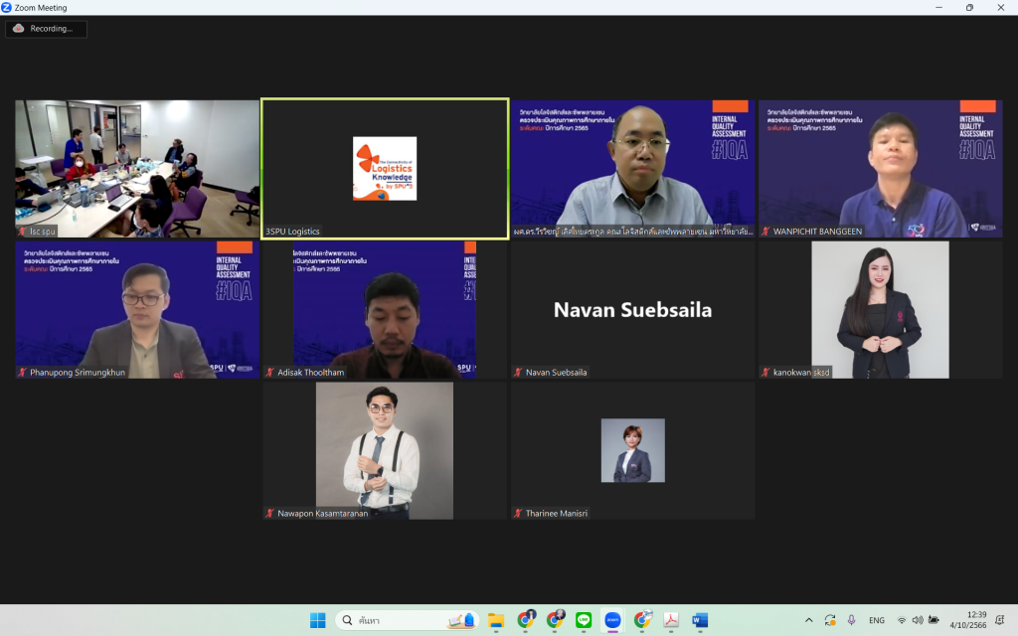
Task: Open the clock and date flyout
Action: pos(968,620)
